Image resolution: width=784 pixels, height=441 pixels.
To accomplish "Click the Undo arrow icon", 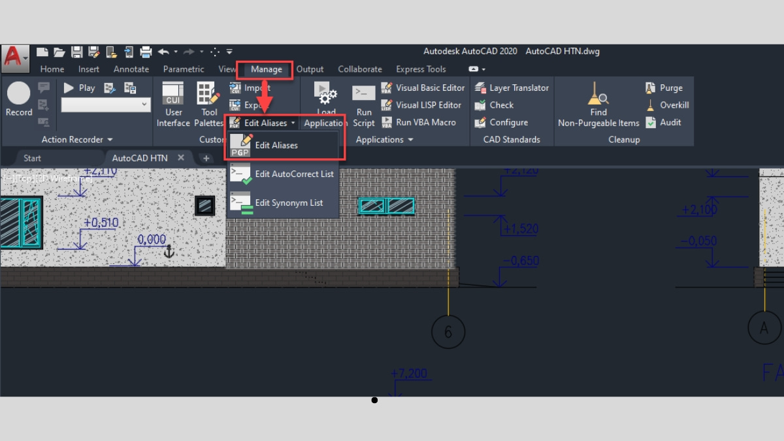I will pos(163,52).
